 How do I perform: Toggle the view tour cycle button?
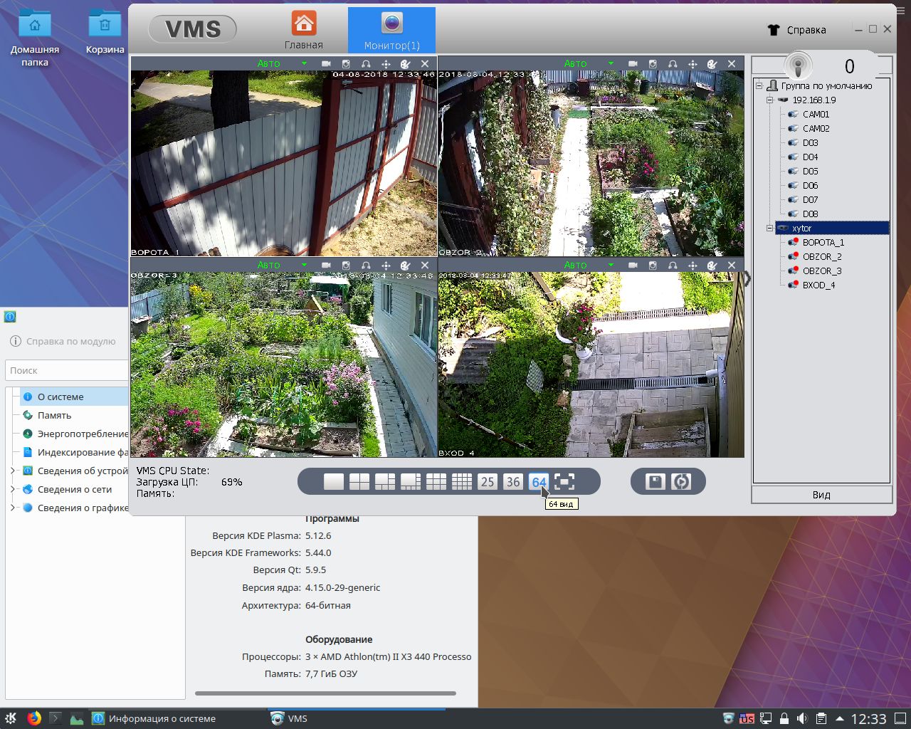pos(681,482)
